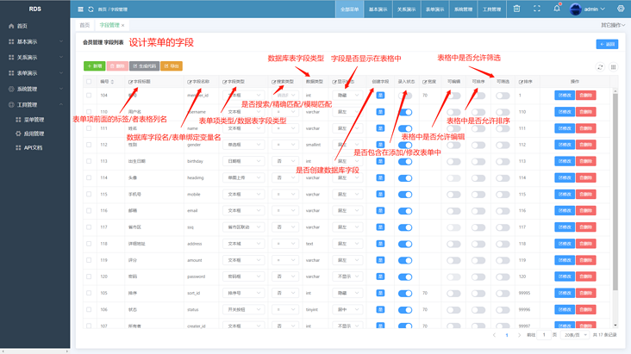Click the blue 返回 button

coord(607,44)
